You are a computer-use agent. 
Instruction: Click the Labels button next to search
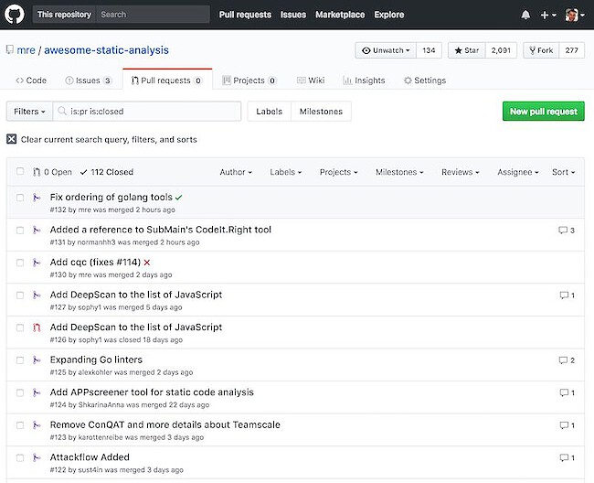click(269, 111)
